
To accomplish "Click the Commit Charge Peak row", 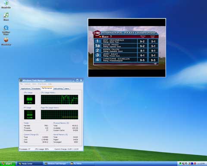I will coord(36,142).
